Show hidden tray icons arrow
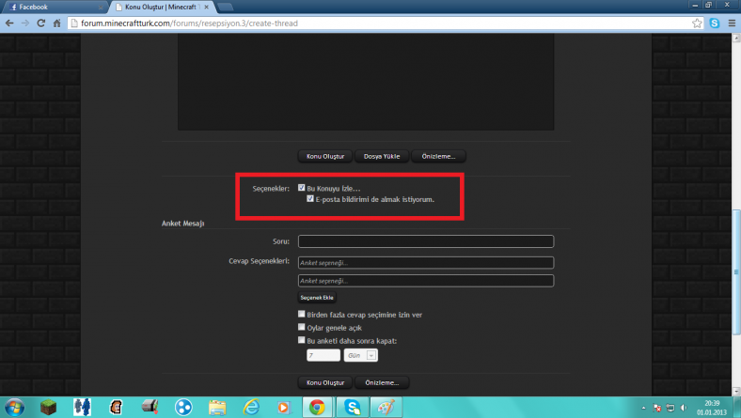The image size is (741, 418). coord(643,408)
